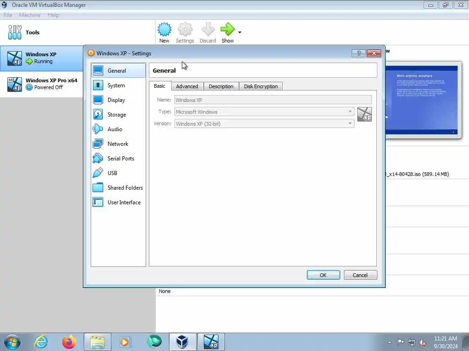This screenshot has height=351, width=469.
Task: Open the Shared Folders settings category
Action: coord(118,188)
